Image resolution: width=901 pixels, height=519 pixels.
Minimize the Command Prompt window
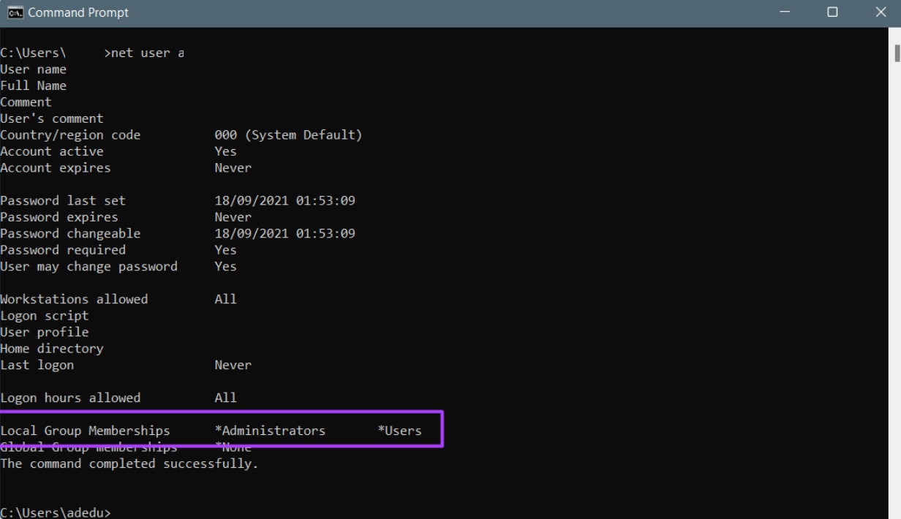pyautogui.click(x=785, y=12)
